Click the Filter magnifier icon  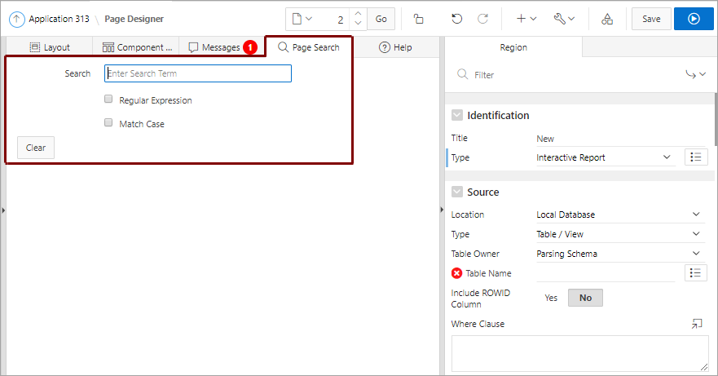pos(462,74)
